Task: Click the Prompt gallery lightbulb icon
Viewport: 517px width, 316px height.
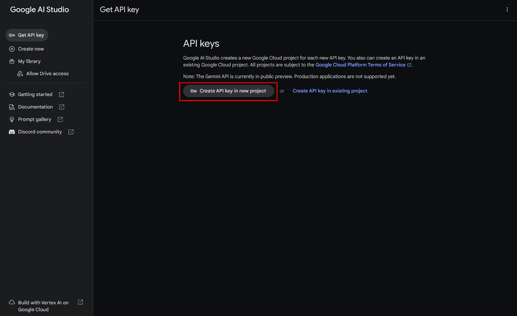Action: 12,119
